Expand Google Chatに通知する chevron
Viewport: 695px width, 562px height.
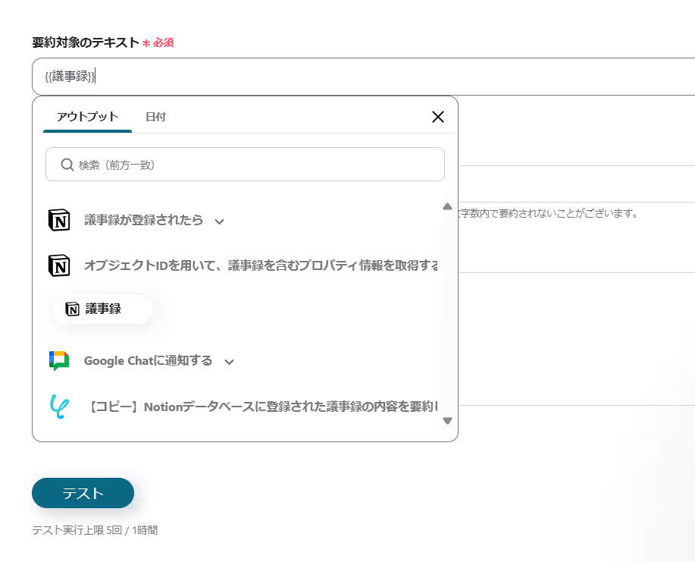(x=229, y=362)
